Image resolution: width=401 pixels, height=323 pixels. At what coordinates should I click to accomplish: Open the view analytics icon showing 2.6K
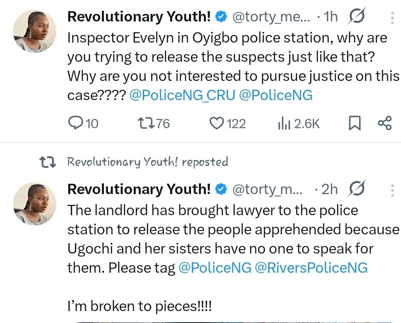click(x=284, y=123)
